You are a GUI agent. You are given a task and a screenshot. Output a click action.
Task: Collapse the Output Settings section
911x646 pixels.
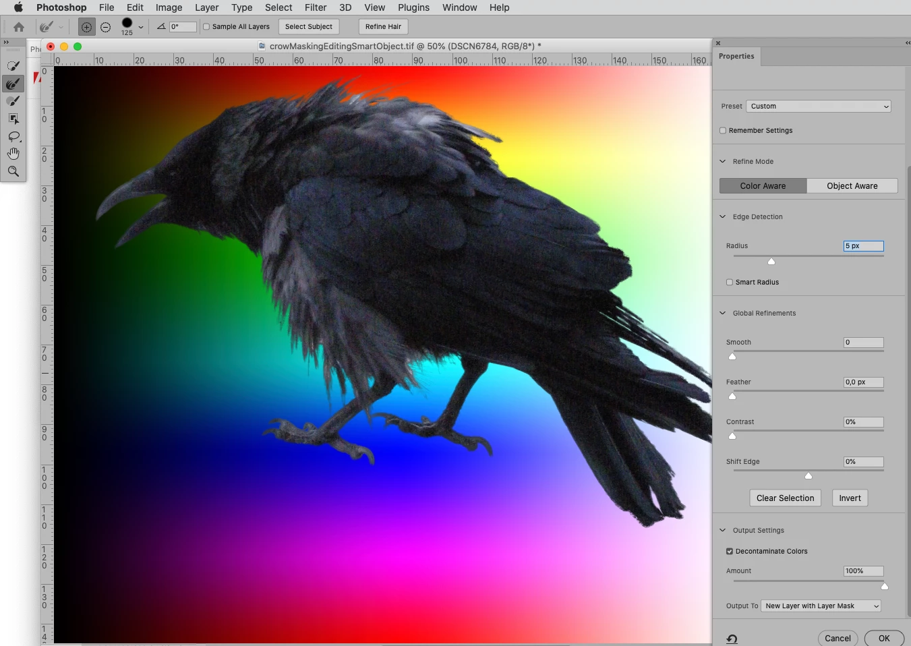point(723,530)
